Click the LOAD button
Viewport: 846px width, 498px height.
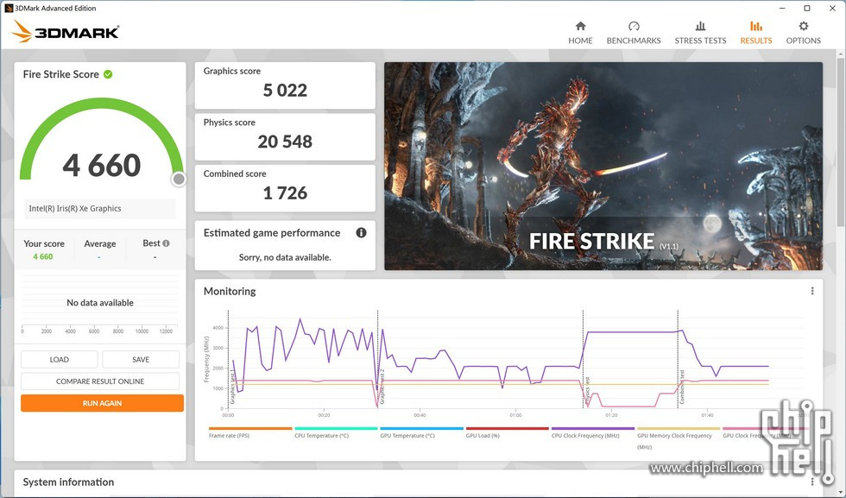(x=60, y=359)
